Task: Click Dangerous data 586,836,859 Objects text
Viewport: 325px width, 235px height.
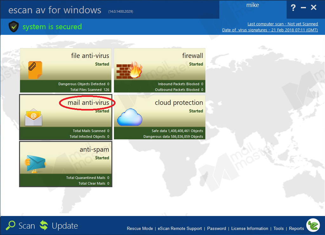Action: pyautogui.click(x=173, y=137)
